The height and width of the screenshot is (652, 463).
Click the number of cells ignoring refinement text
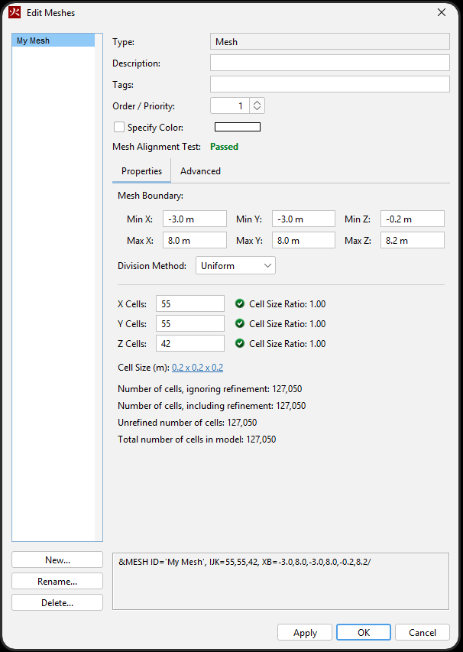click(x=210, y=389)
